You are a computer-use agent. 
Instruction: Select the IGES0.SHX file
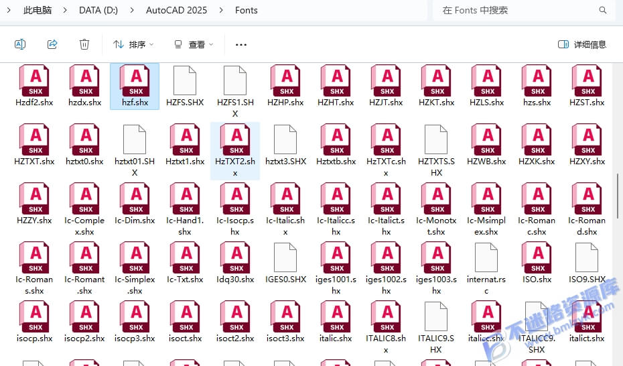(285, 263)
